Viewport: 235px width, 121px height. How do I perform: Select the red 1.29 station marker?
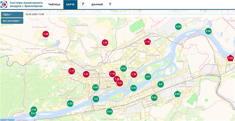[x=46, y=34]
